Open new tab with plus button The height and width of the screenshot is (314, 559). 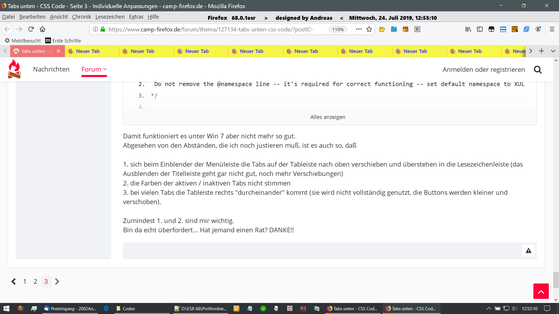[541, 51]
